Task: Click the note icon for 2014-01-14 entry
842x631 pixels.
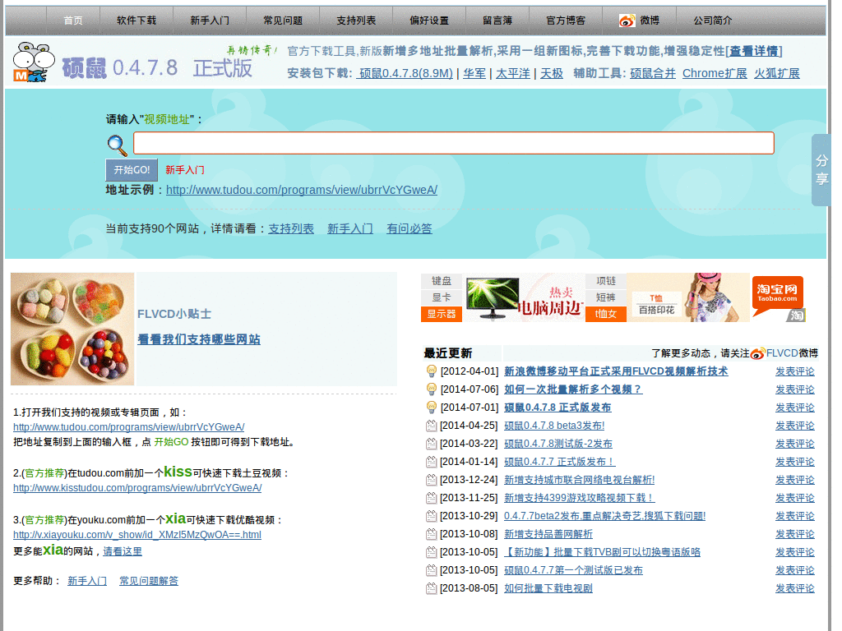Action: [431, 462]
